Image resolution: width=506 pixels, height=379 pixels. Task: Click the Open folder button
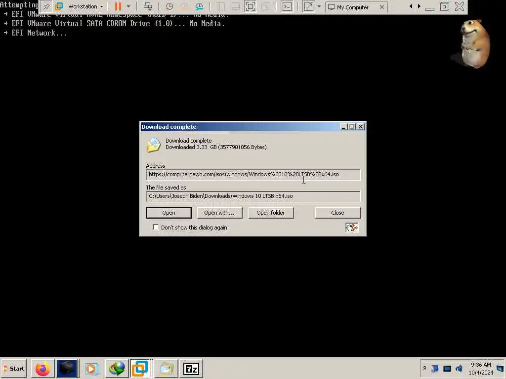pos(271,213)
